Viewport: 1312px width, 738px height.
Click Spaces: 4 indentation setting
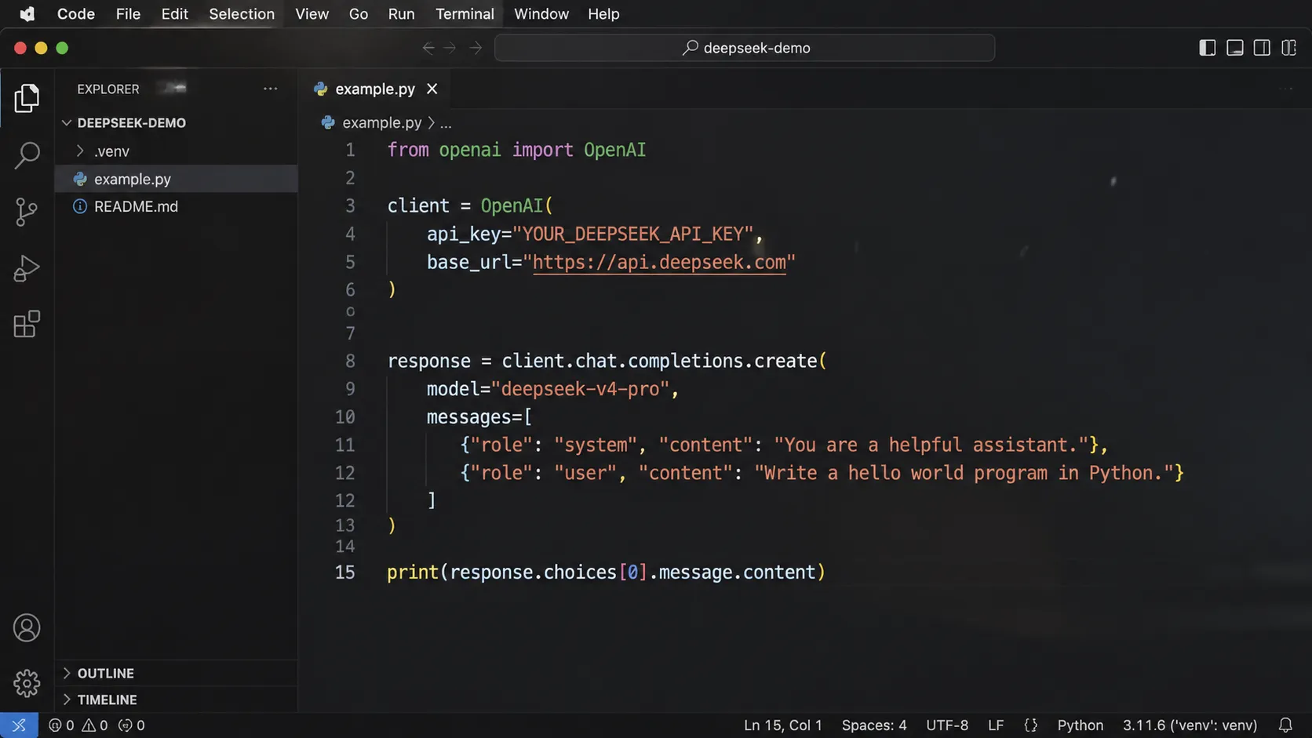coord(873,725)
